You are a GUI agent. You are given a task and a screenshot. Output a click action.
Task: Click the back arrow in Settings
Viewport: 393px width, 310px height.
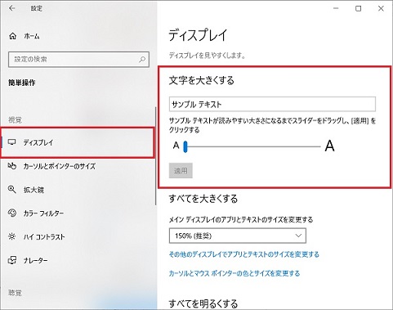[11, 8]
